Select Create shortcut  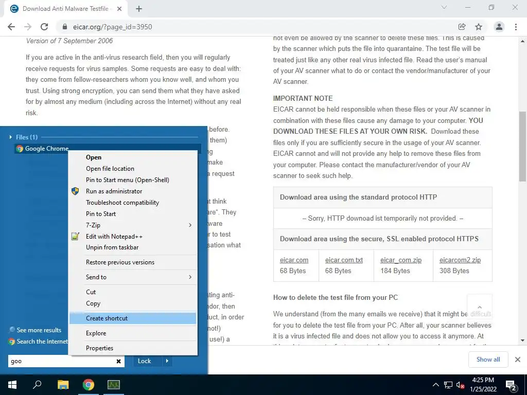pos(133,318)
